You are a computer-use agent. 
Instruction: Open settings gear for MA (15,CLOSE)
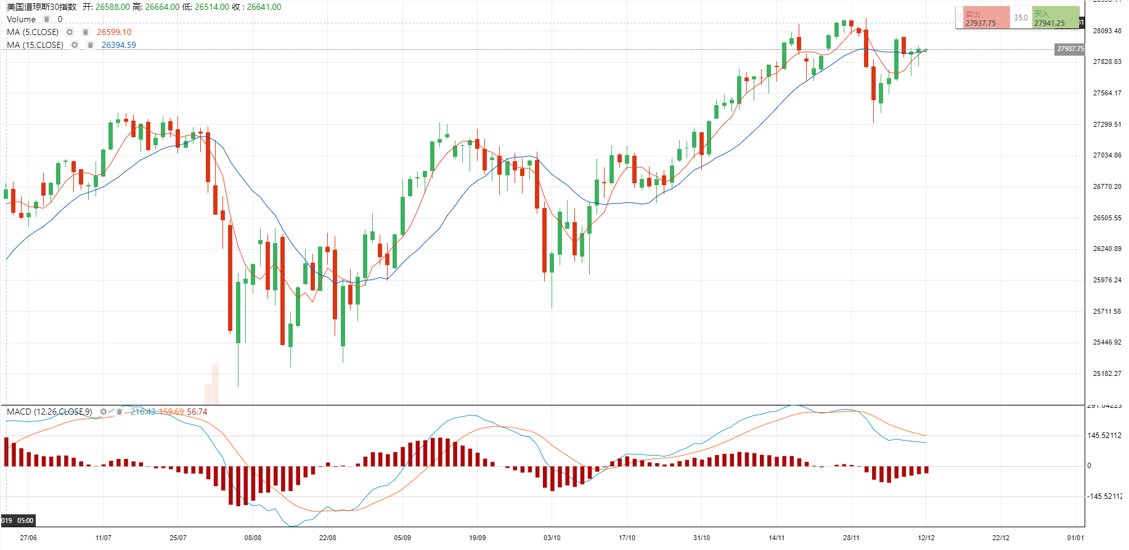(x=75, y=45)
